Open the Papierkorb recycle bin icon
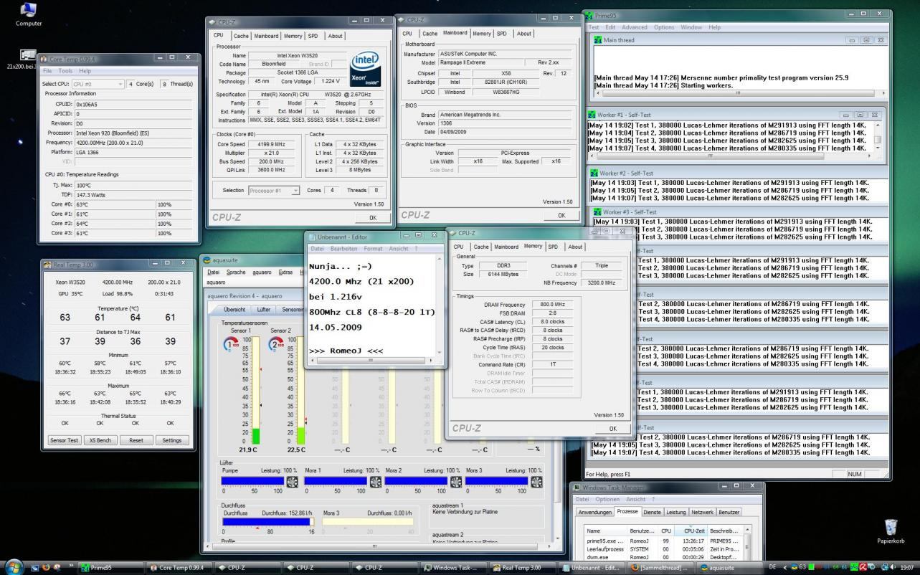 point(891,531)
